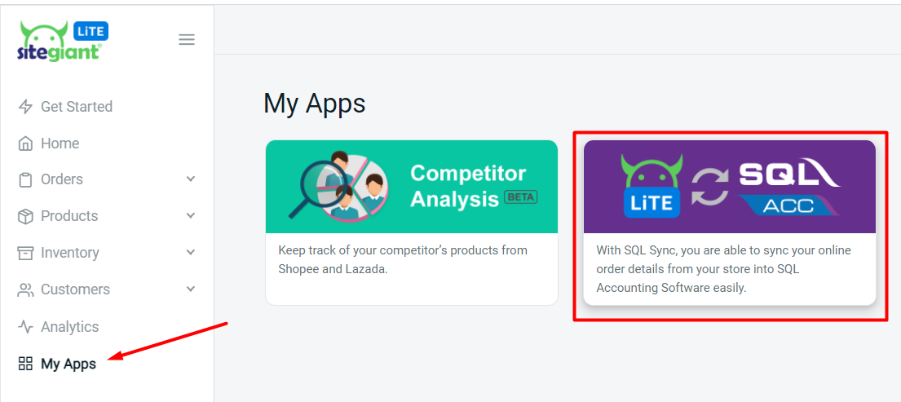Expand the Customers submenu chevron
Screen dimensions: 901x402
[x=191, y=289]
